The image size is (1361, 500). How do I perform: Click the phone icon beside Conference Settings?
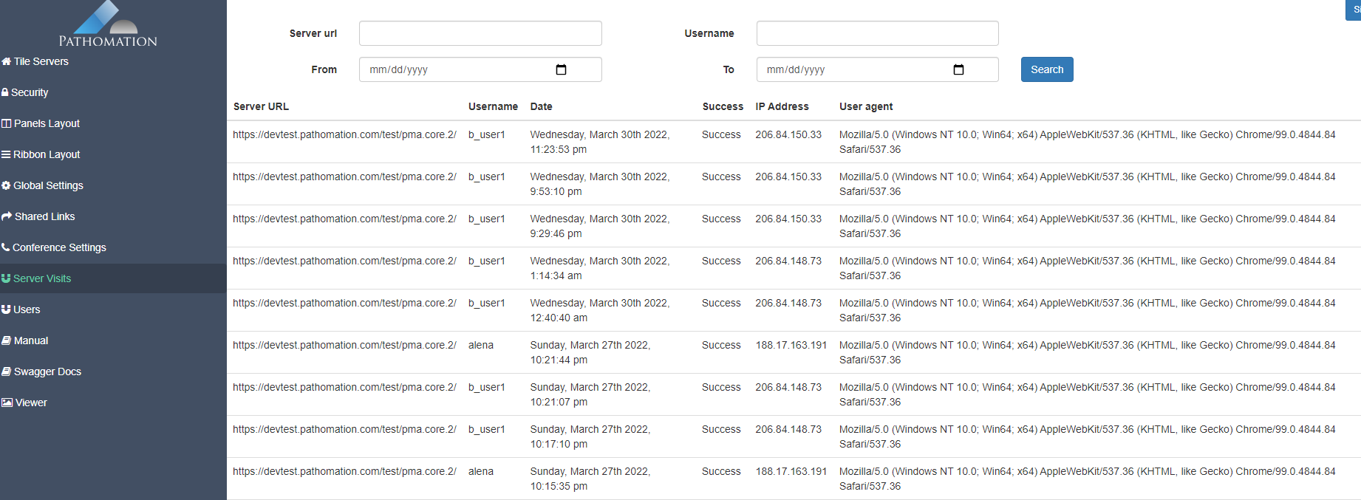coord(5,247)
